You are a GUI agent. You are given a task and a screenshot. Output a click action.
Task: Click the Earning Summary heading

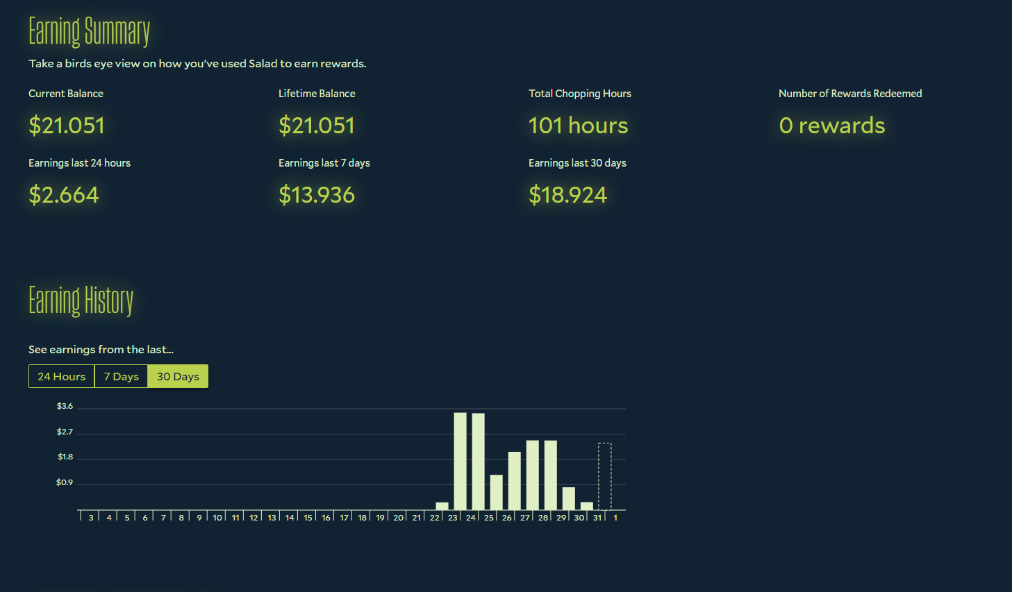pyautogui.click(x=89, y=32)
